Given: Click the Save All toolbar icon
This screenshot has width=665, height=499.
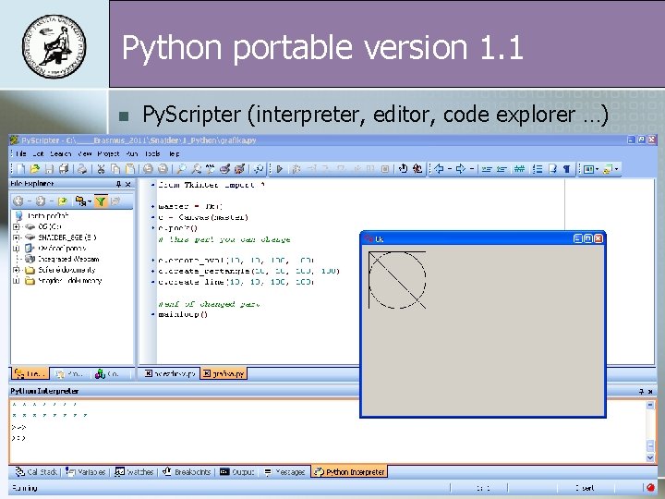Looking at the screenshot, I should click(x=64, y=169).
